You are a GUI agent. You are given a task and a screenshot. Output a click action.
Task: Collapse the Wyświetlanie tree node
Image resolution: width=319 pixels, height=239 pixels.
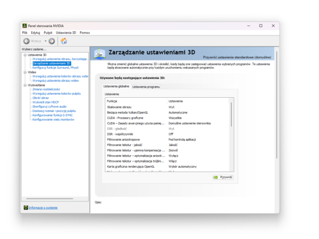(25, 85)
